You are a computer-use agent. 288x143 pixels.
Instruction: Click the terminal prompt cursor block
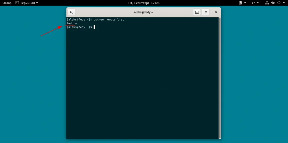(94, 27)
